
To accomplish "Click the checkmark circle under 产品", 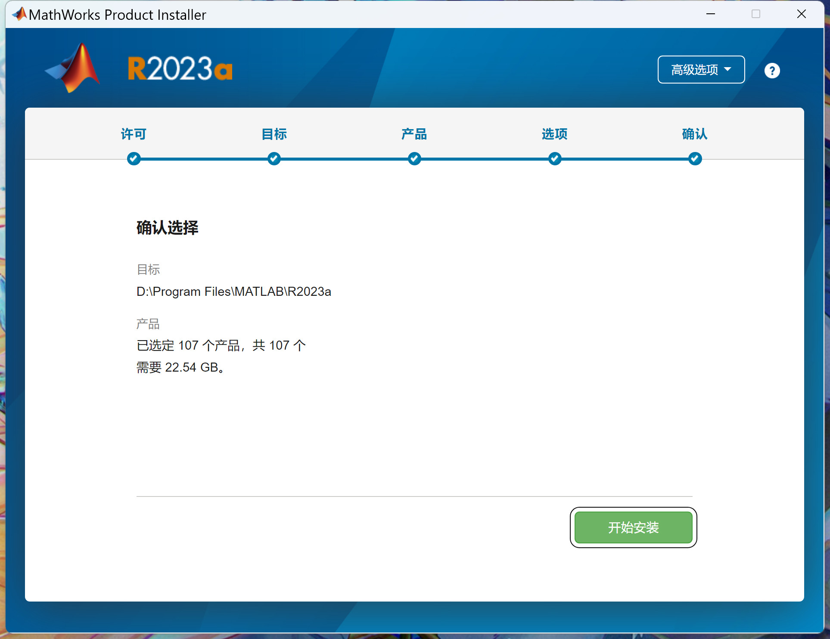I will 414,158.
